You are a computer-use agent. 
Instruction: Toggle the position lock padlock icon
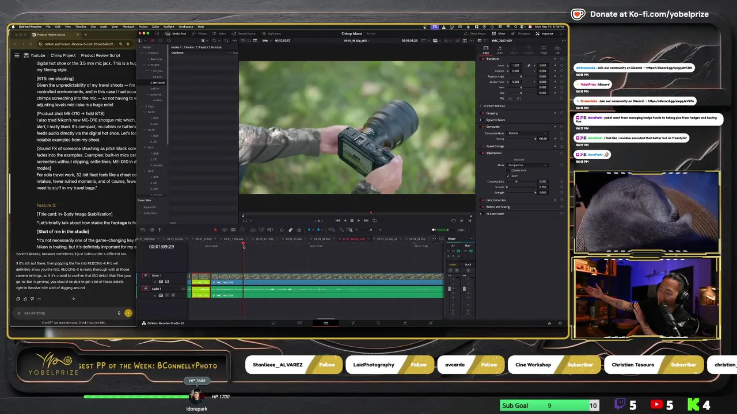tap(299, 230)
